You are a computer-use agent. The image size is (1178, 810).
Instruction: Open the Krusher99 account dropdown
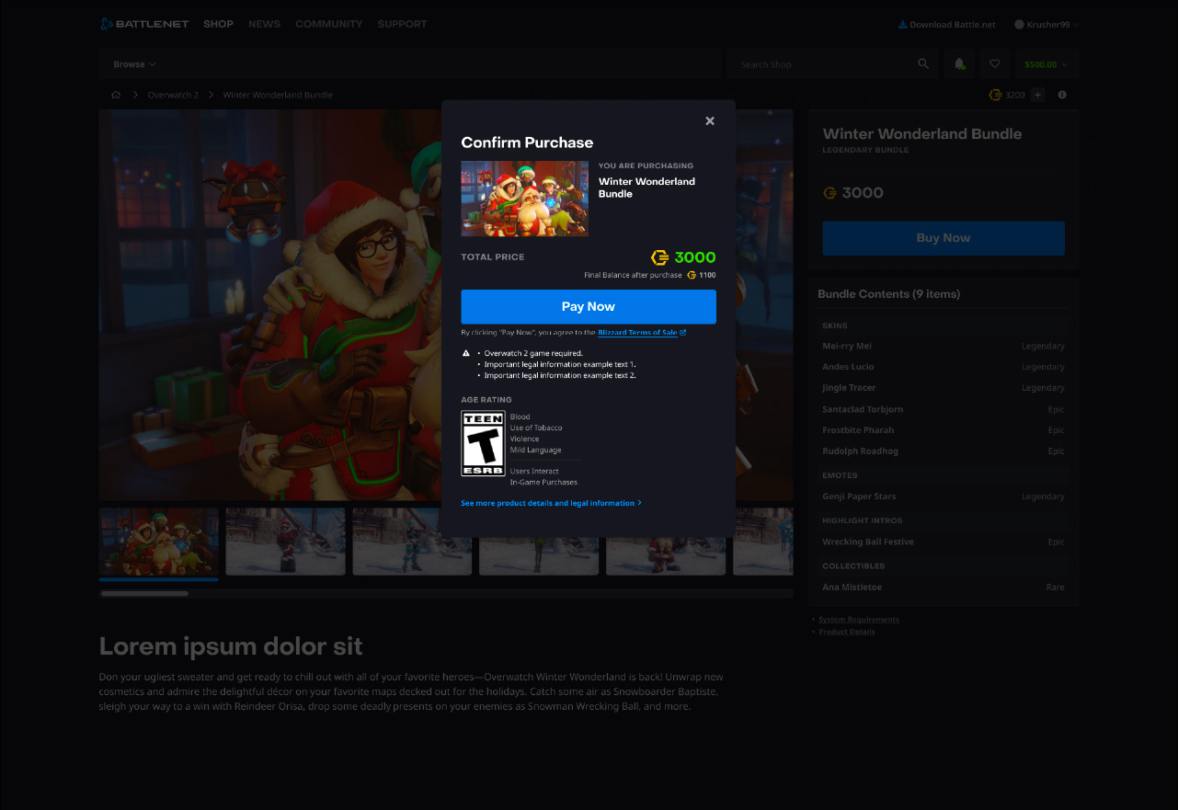1046,25
